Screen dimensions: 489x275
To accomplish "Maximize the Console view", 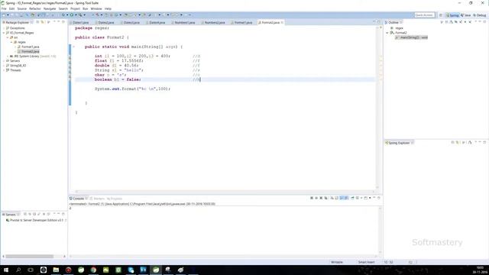I will (379, 198).
